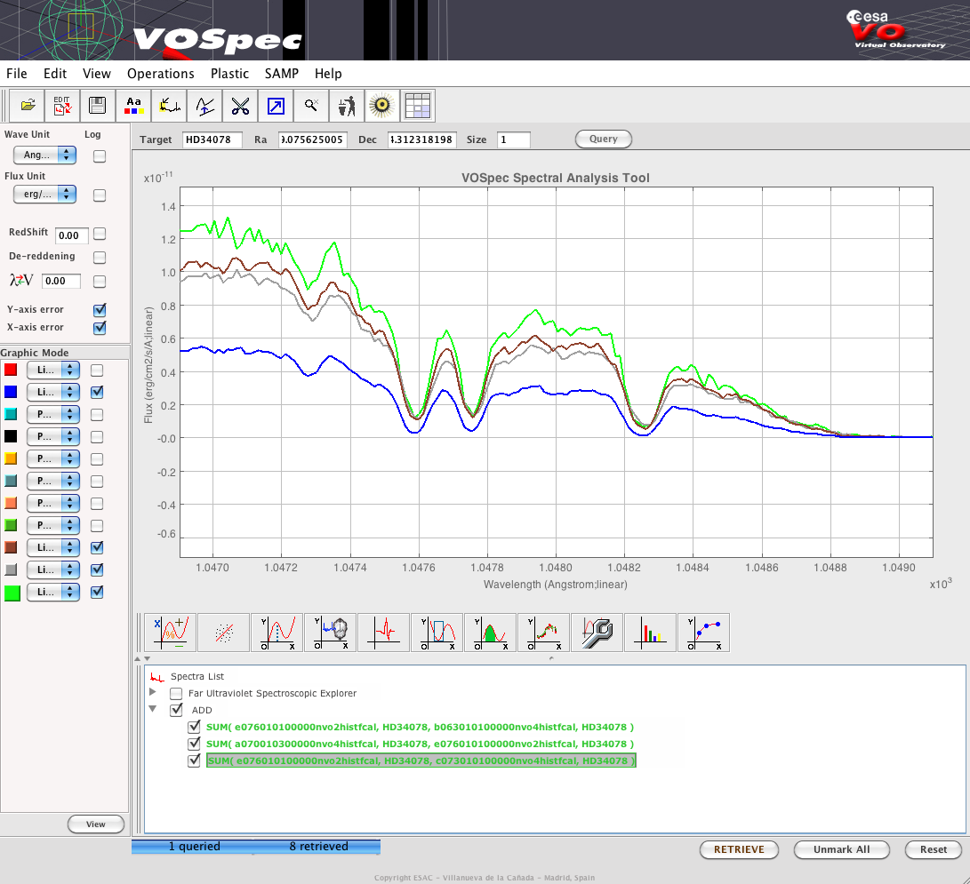
Task: Open the Aa text and colors icon
Action: [133, 106]
